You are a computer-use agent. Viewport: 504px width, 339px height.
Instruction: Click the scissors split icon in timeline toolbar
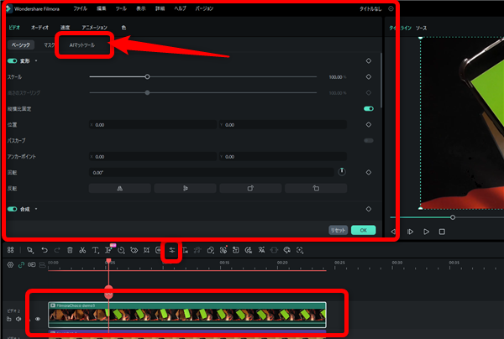tap(83, 250)
